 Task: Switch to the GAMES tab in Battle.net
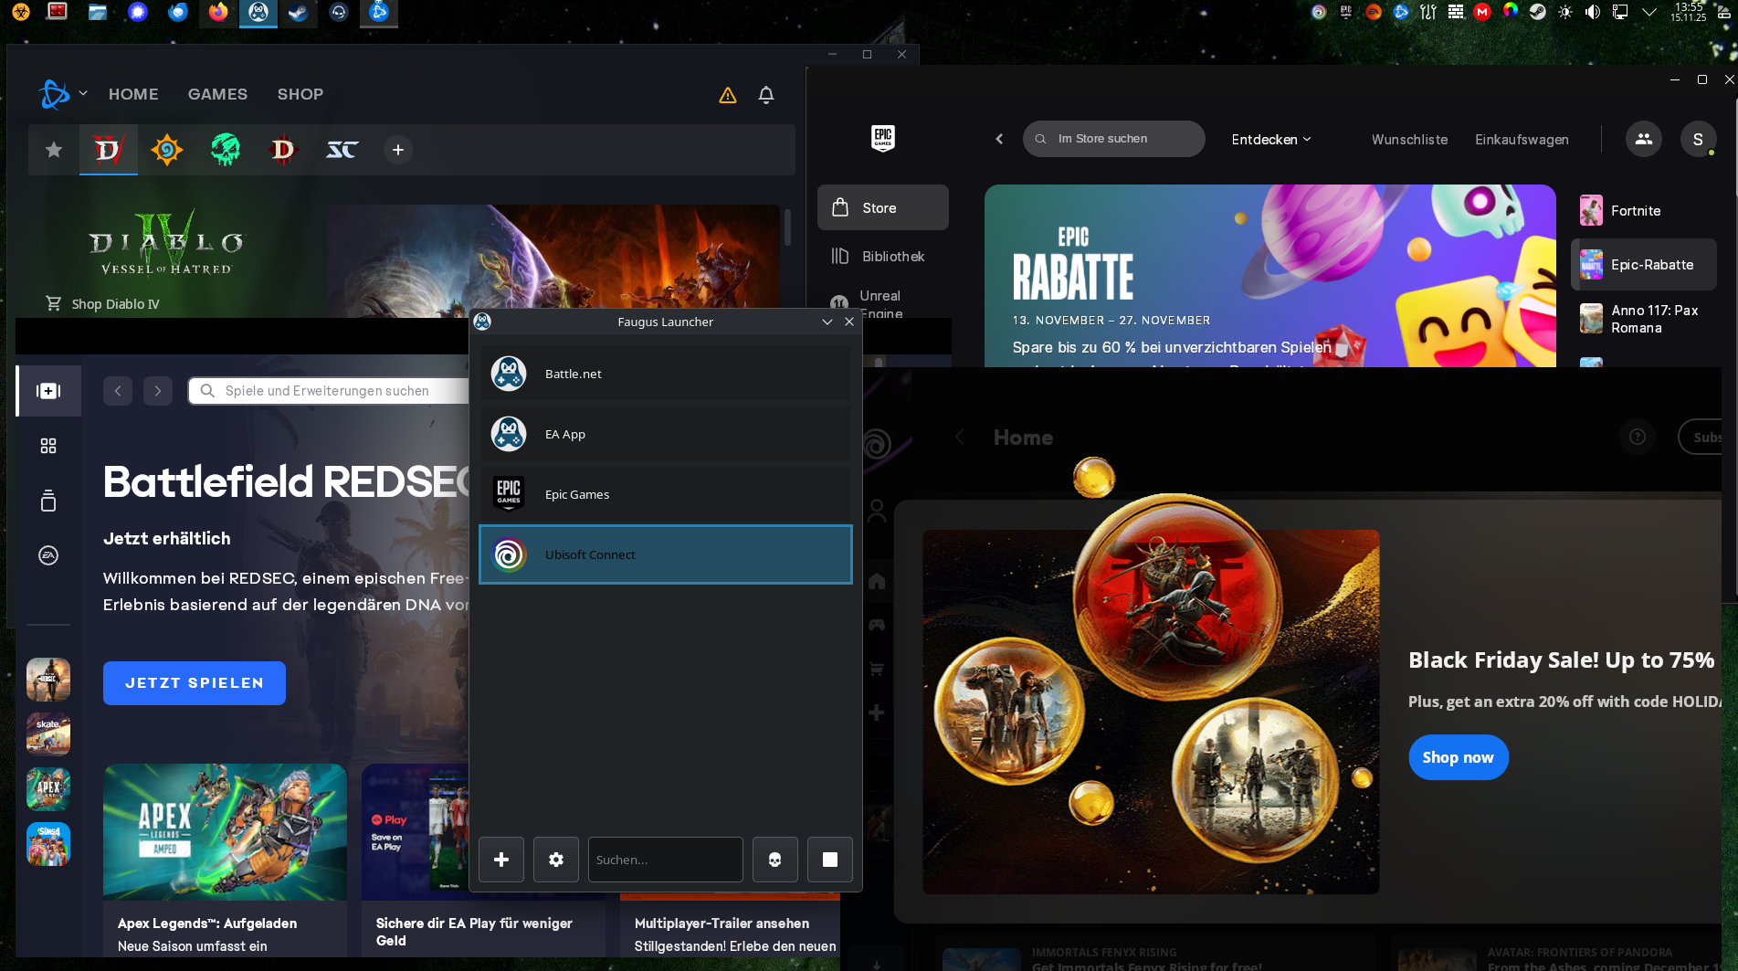point(217,94)
